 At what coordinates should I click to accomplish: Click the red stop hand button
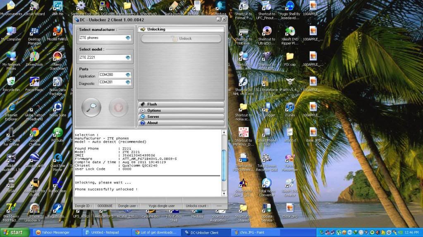(x=118, y=107)
